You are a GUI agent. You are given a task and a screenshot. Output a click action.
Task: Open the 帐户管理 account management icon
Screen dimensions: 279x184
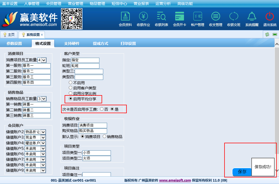(x=198, y=19)
